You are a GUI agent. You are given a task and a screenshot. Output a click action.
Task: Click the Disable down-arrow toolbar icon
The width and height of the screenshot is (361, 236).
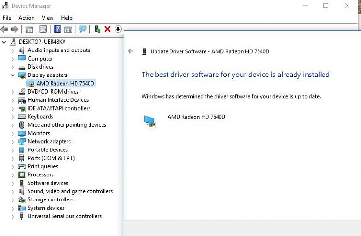pos(118,29)
